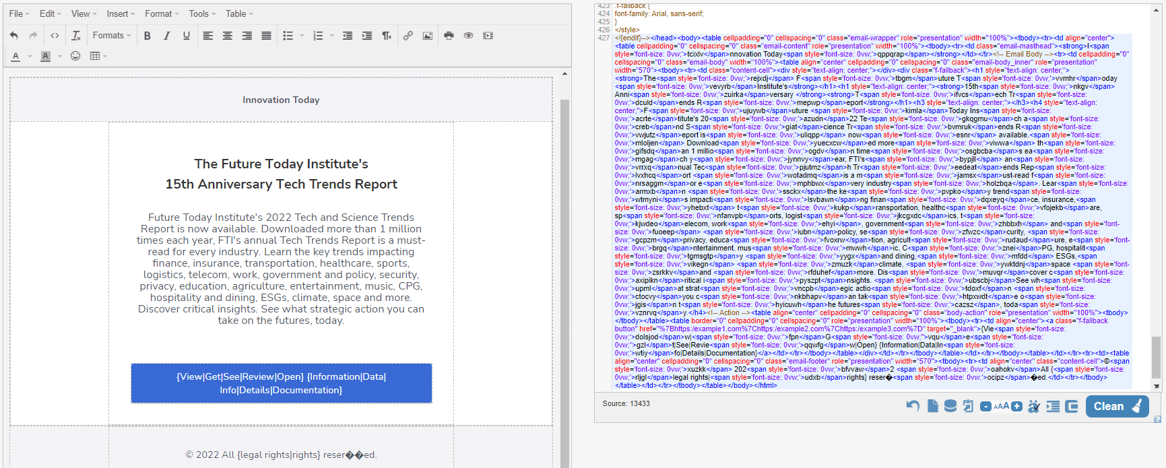1166x468 pixels.
Task: Undo in the source editor panel
Action: (913, 406)
